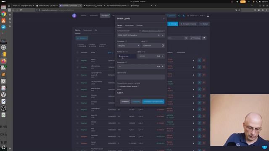This screenshot has width=269, height=151.
Task: Clear the selected asset with the X
Action: point(159,35)
